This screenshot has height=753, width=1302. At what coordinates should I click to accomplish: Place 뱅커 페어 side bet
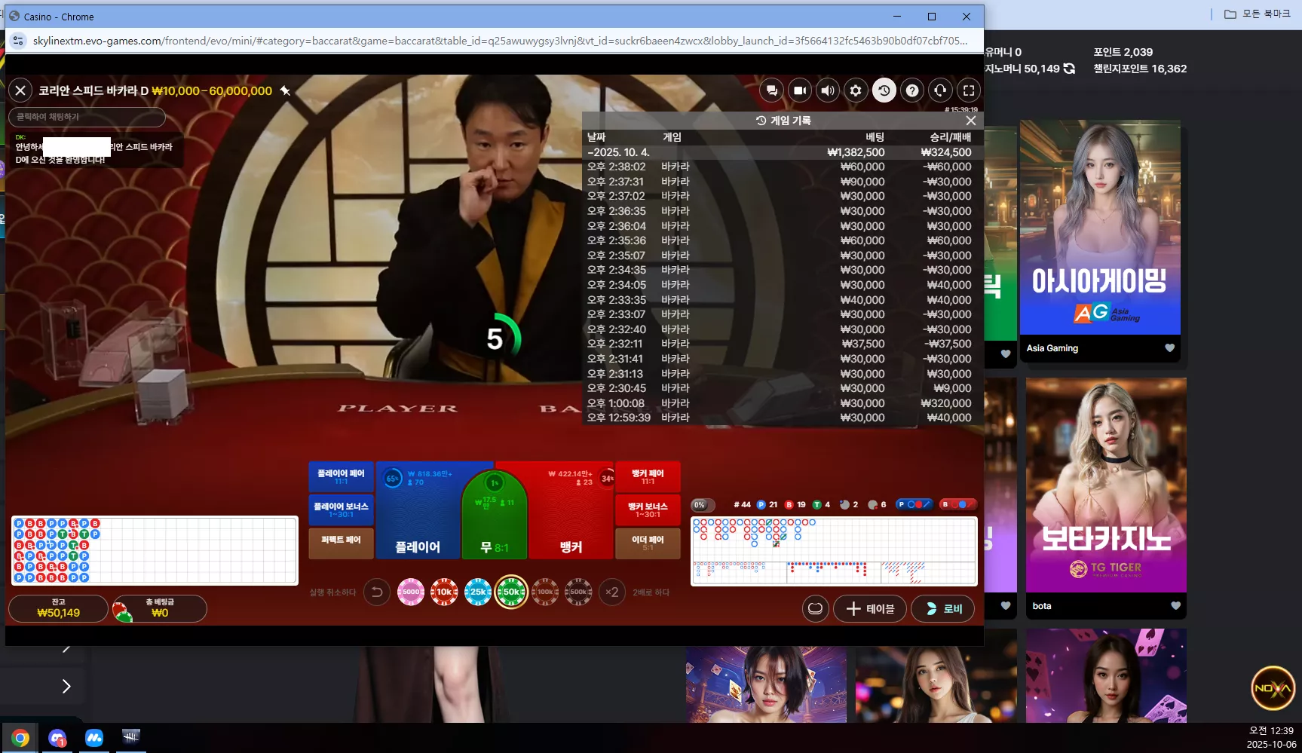tap(648, 476)
